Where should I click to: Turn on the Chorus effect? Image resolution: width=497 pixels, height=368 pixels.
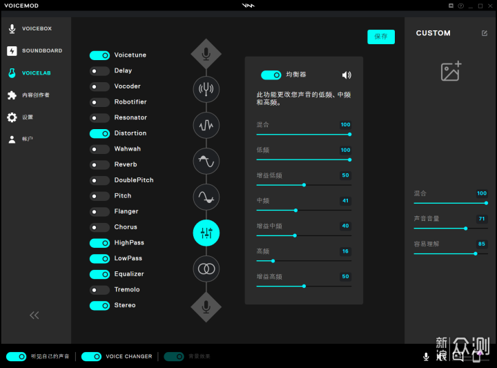coord(99,227)
